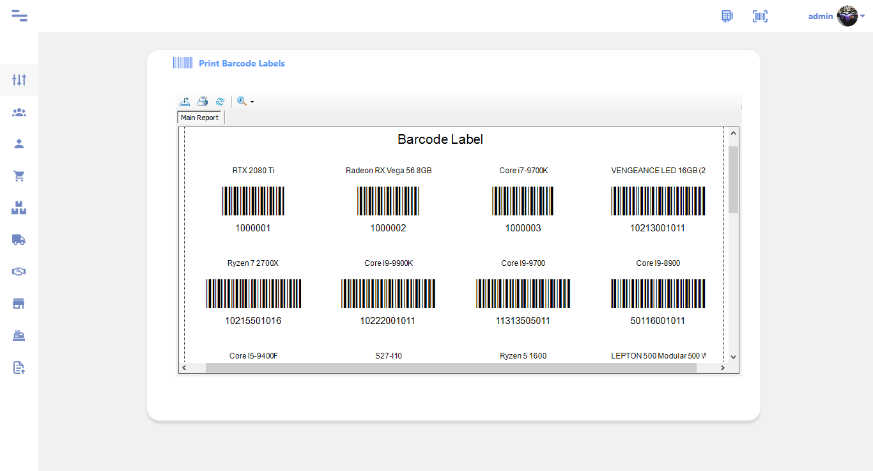Click the horizontal scrollbar right arrow
The height and width of the screenshot is (471, 873).
point(723,368)
